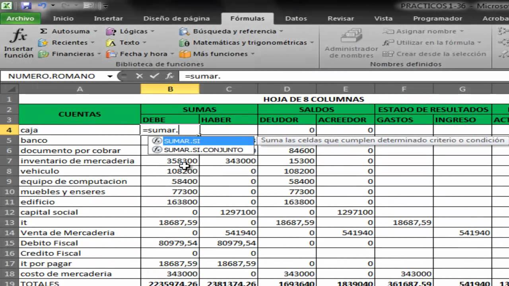This screenshot has height=286, width=509.
Task: Click the 'HOJA DE 8 COLUMNAS' title cell
Action: pyautogui.click(x=313, y=99)
